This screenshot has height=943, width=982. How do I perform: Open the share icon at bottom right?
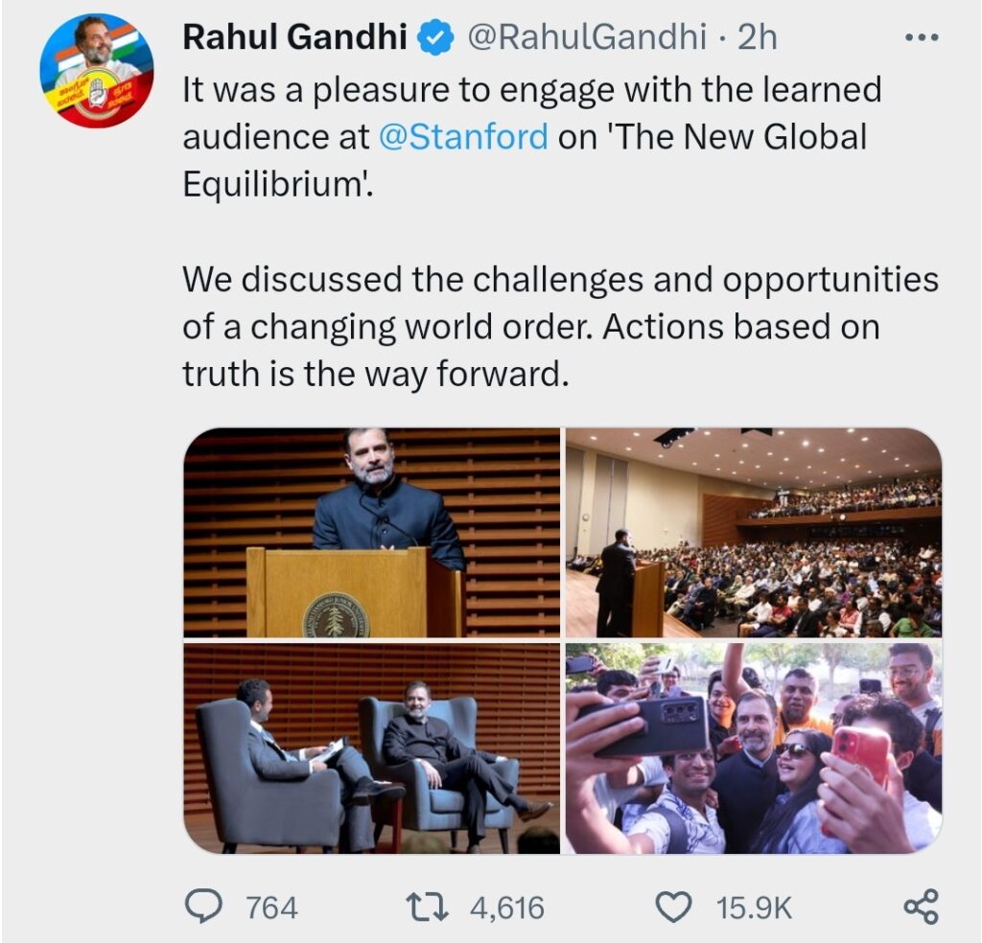tap(922, 907)
